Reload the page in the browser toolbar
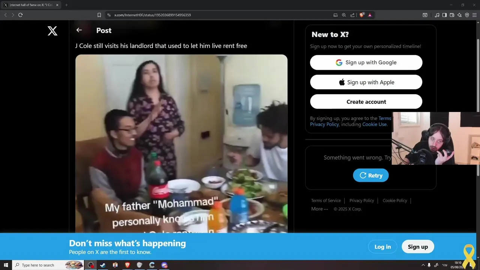 tap(20, 15)
